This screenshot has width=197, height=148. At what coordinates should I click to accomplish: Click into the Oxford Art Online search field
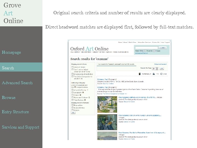[146, 48]
